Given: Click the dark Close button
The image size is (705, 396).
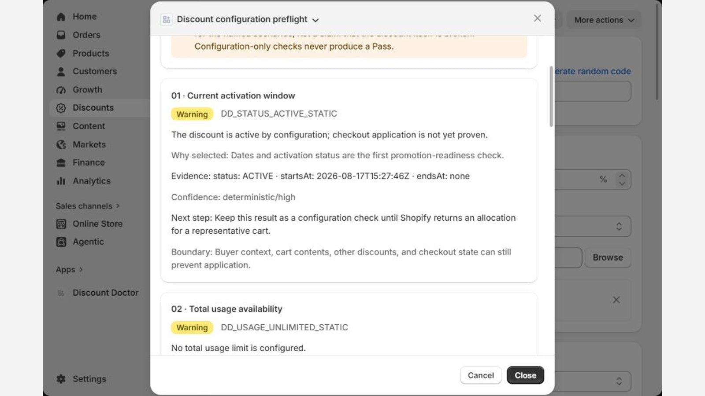Looking at the screenshot, I should [x=525, y=375].
